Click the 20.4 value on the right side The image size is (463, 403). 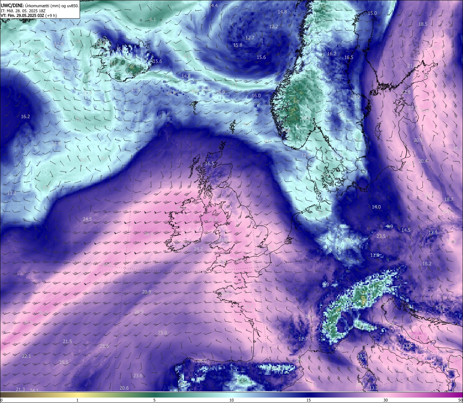(423, 161)
